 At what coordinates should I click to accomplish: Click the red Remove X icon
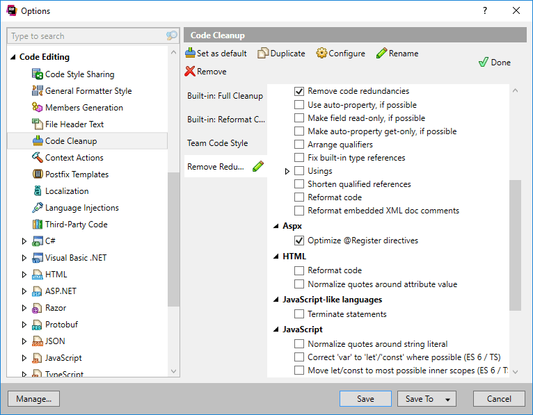tap(190, 71)
